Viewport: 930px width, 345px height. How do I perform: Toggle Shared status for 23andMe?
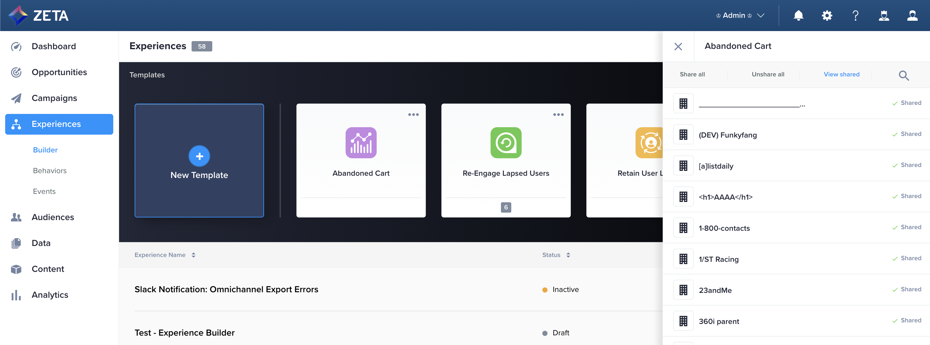point(906,289)
